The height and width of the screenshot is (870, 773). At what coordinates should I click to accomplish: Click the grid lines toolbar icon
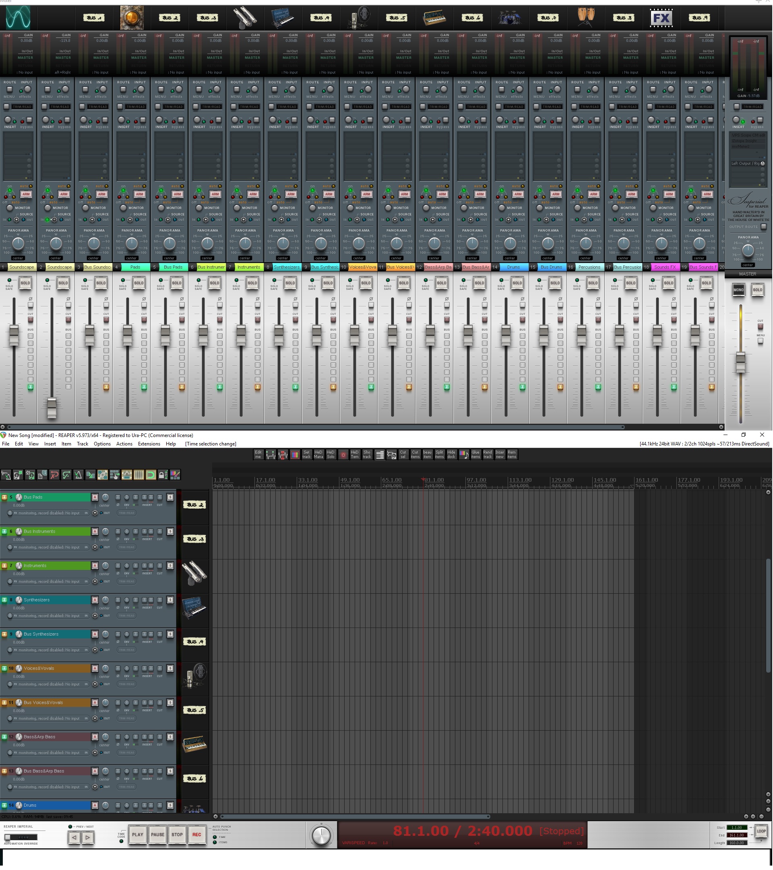coord(138,474)
